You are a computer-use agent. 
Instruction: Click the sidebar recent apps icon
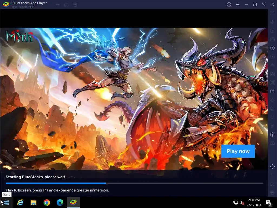pyautogui.click(x=272, y=193)
